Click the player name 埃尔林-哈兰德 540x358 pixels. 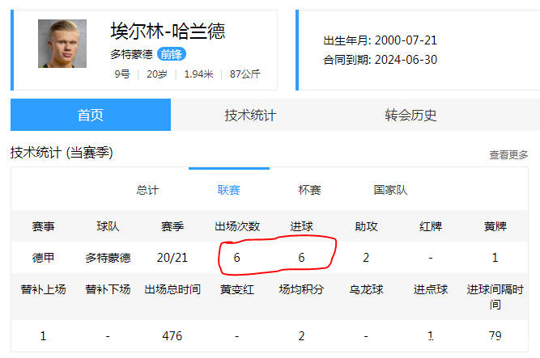click(x=168, y=31)
